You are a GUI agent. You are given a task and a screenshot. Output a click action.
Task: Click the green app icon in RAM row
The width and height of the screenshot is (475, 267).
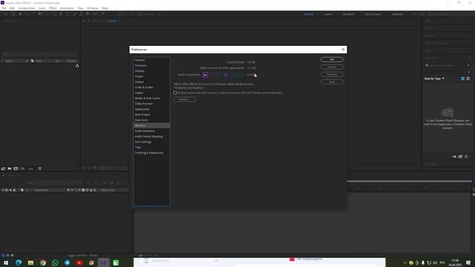pos(240,75)
